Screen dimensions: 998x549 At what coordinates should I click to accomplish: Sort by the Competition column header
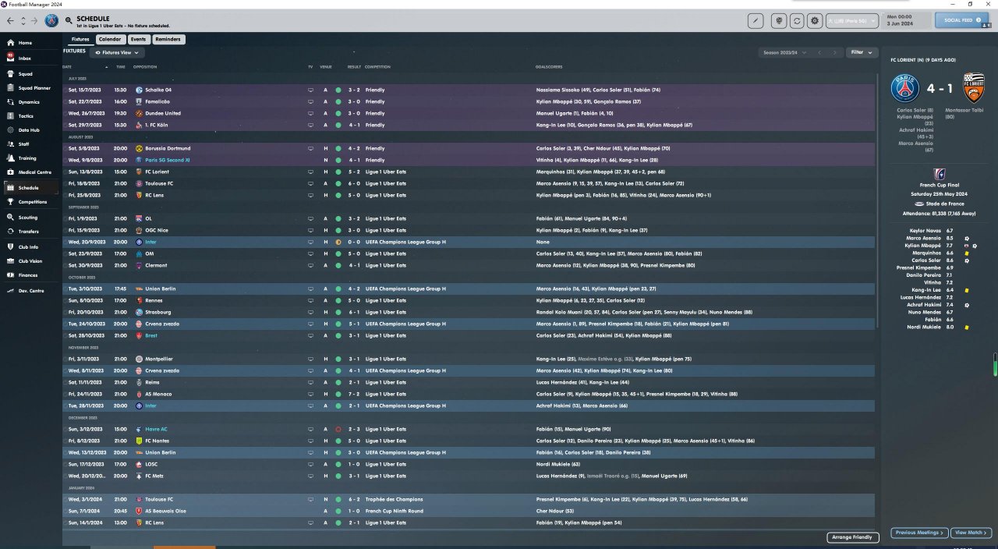click(377, 67)
